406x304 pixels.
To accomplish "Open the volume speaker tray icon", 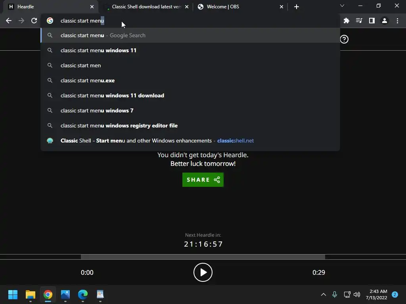I will point(357,294).
